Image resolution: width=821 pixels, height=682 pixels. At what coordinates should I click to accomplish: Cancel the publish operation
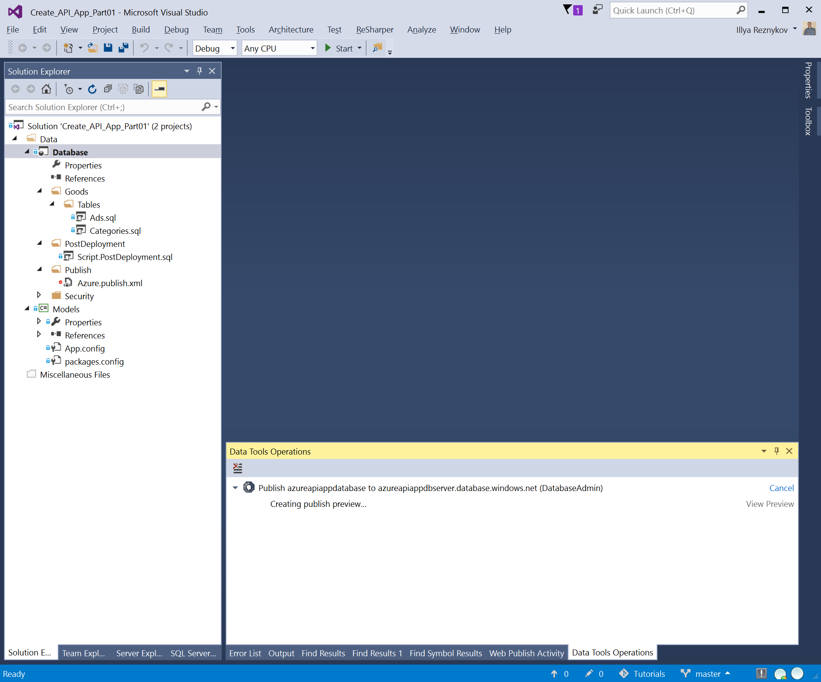pos(781,488)
